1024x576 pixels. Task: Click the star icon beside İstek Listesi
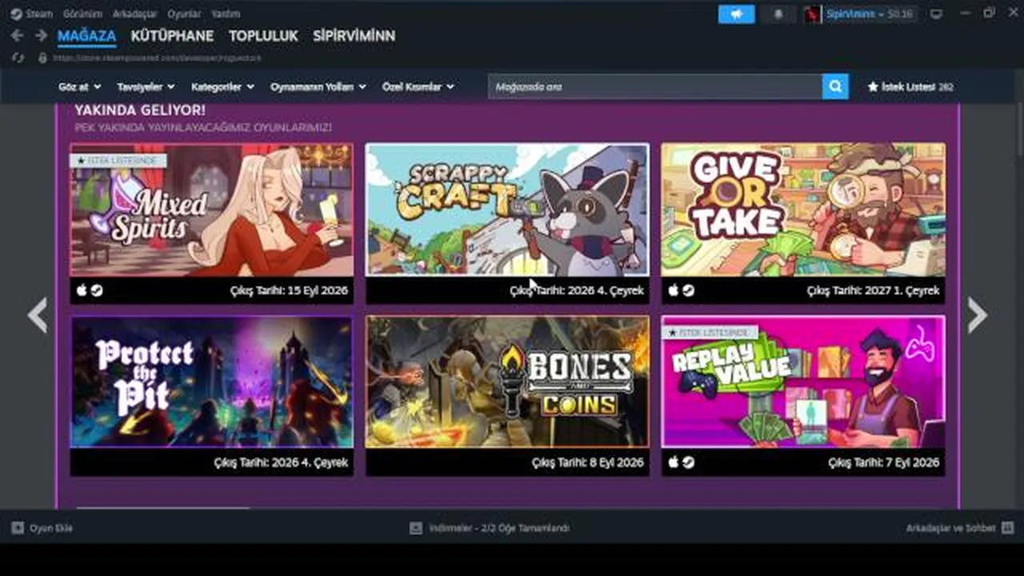(873, 86)
